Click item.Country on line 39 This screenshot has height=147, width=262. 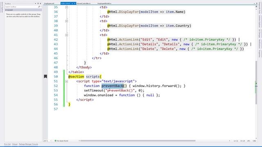coord(178,26)
